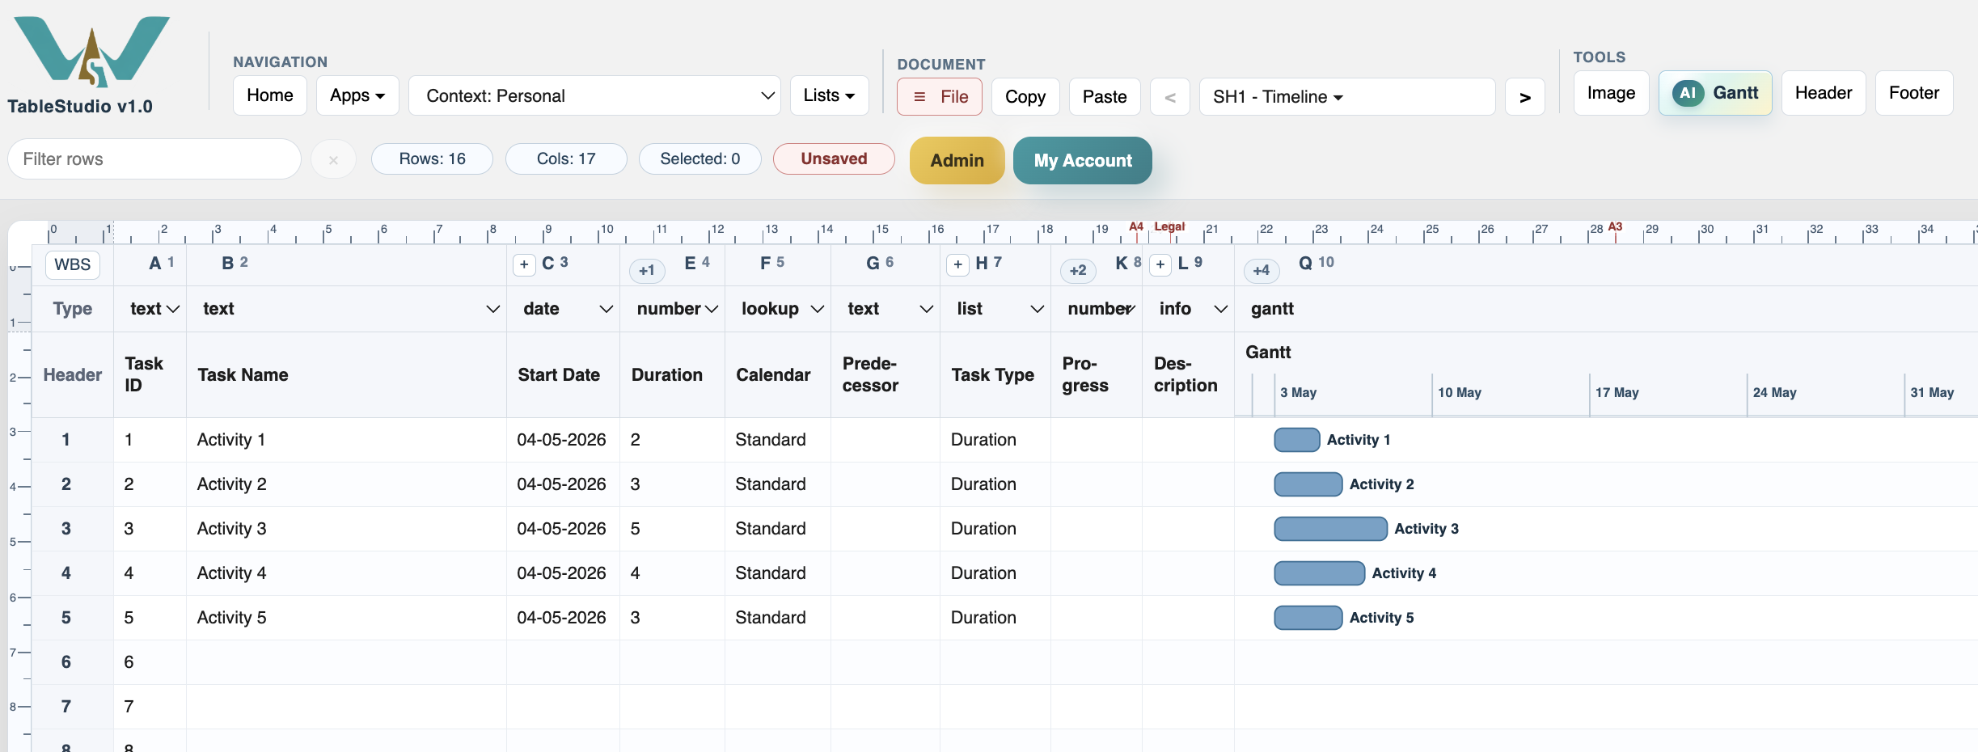The height and width of the screenshot is (752, 1978).
Task: Open the Footer tool
Action: click(1914, 93)
